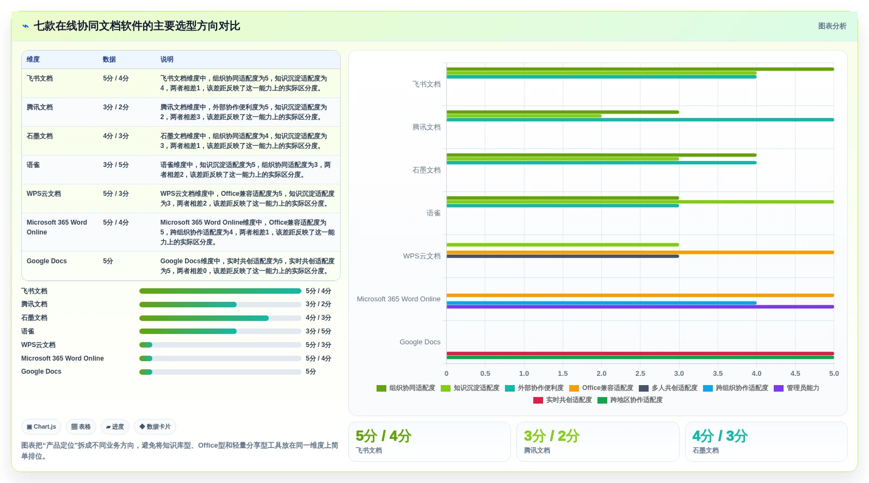
Task: Select the WPS云文档 table row name
Action: click(44, 194)
